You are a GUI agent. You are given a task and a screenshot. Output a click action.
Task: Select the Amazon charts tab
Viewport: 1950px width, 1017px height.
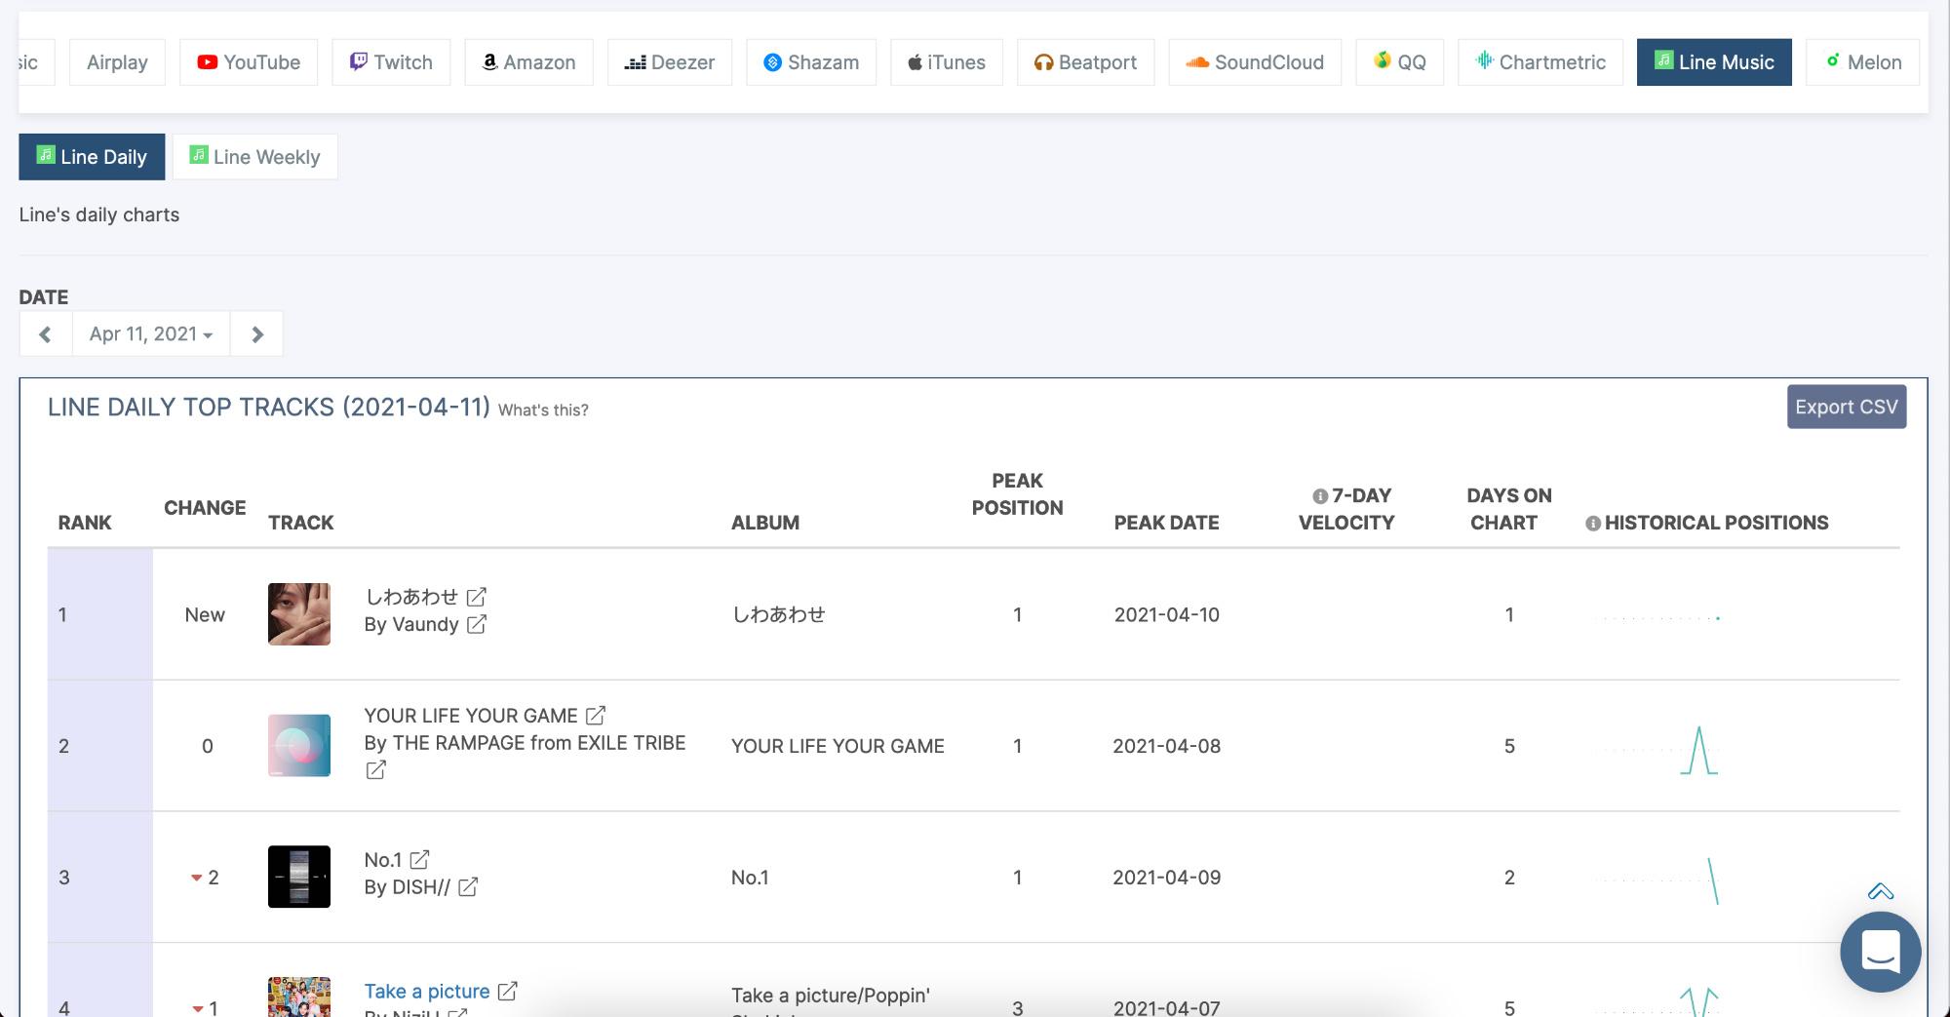click(528, 62)
